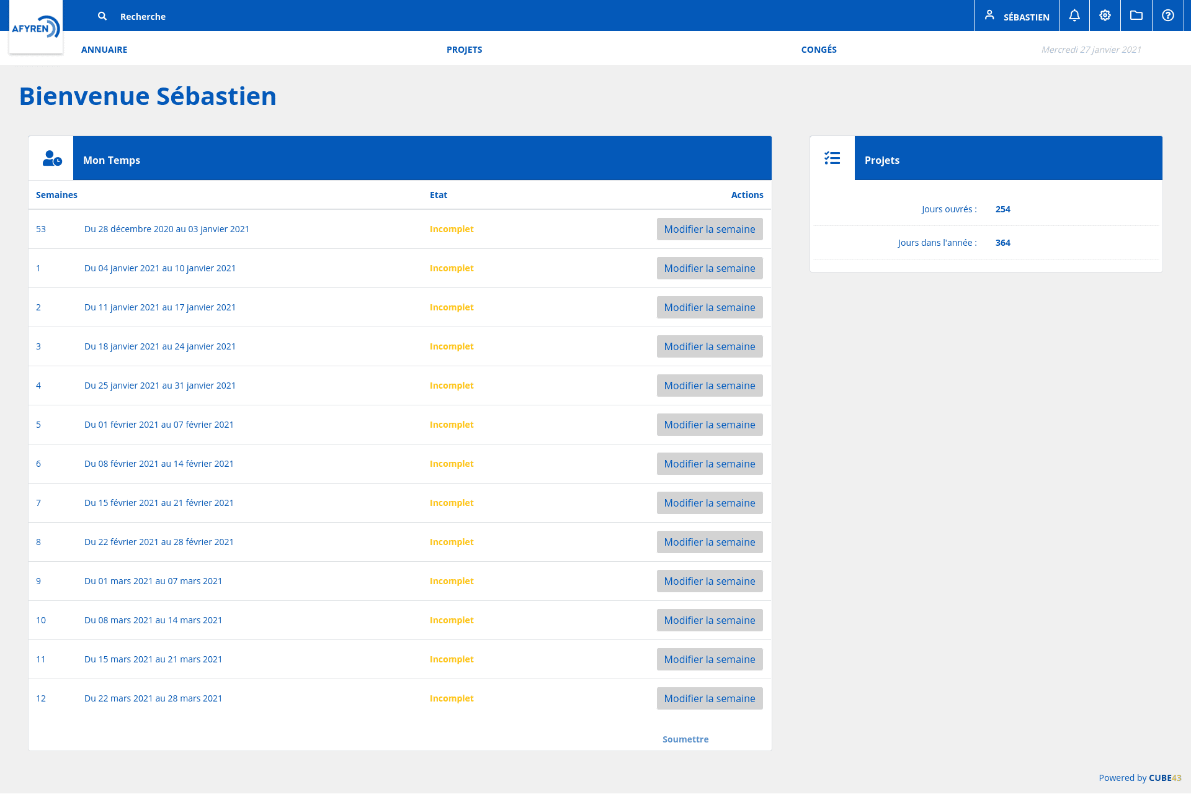Open the settings gear icon
This screenshot has width=1191, height=794.
click(x=1105, y=16)
